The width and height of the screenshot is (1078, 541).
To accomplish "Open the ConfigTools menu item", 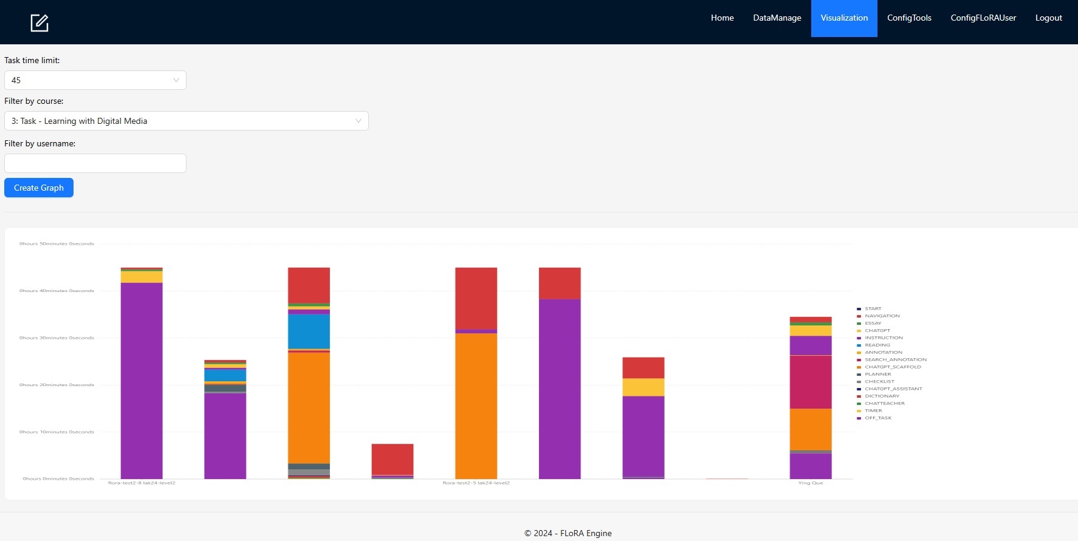I will click(x=908, y=18).
